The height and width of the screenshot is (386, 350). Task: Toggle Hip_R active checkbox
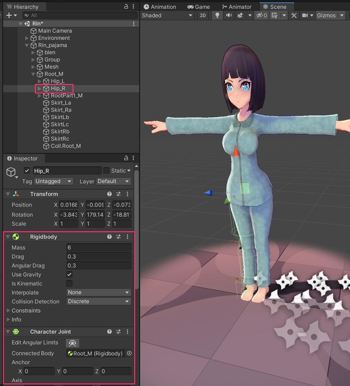click(27, 171)
